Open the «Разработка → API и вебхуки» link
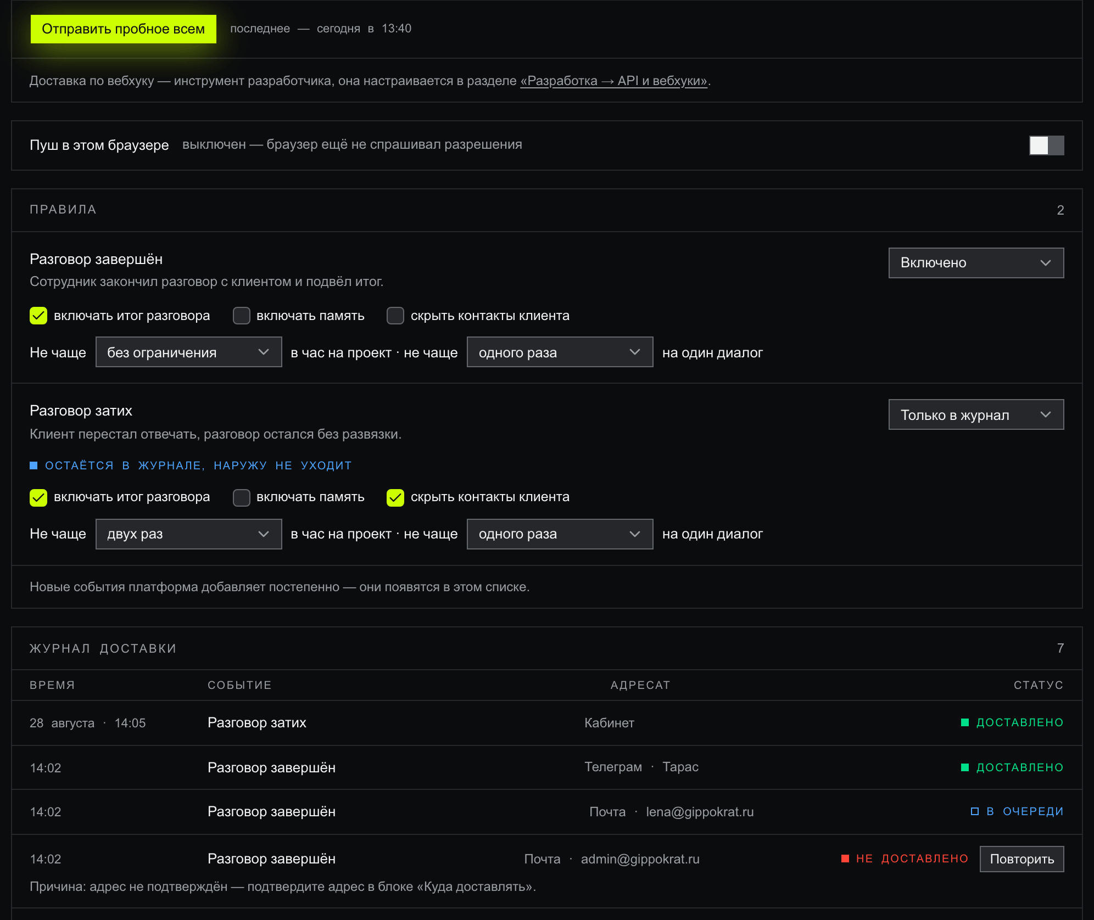The height and width of the screenshot is (920, 1094). [x=614, y=81]
